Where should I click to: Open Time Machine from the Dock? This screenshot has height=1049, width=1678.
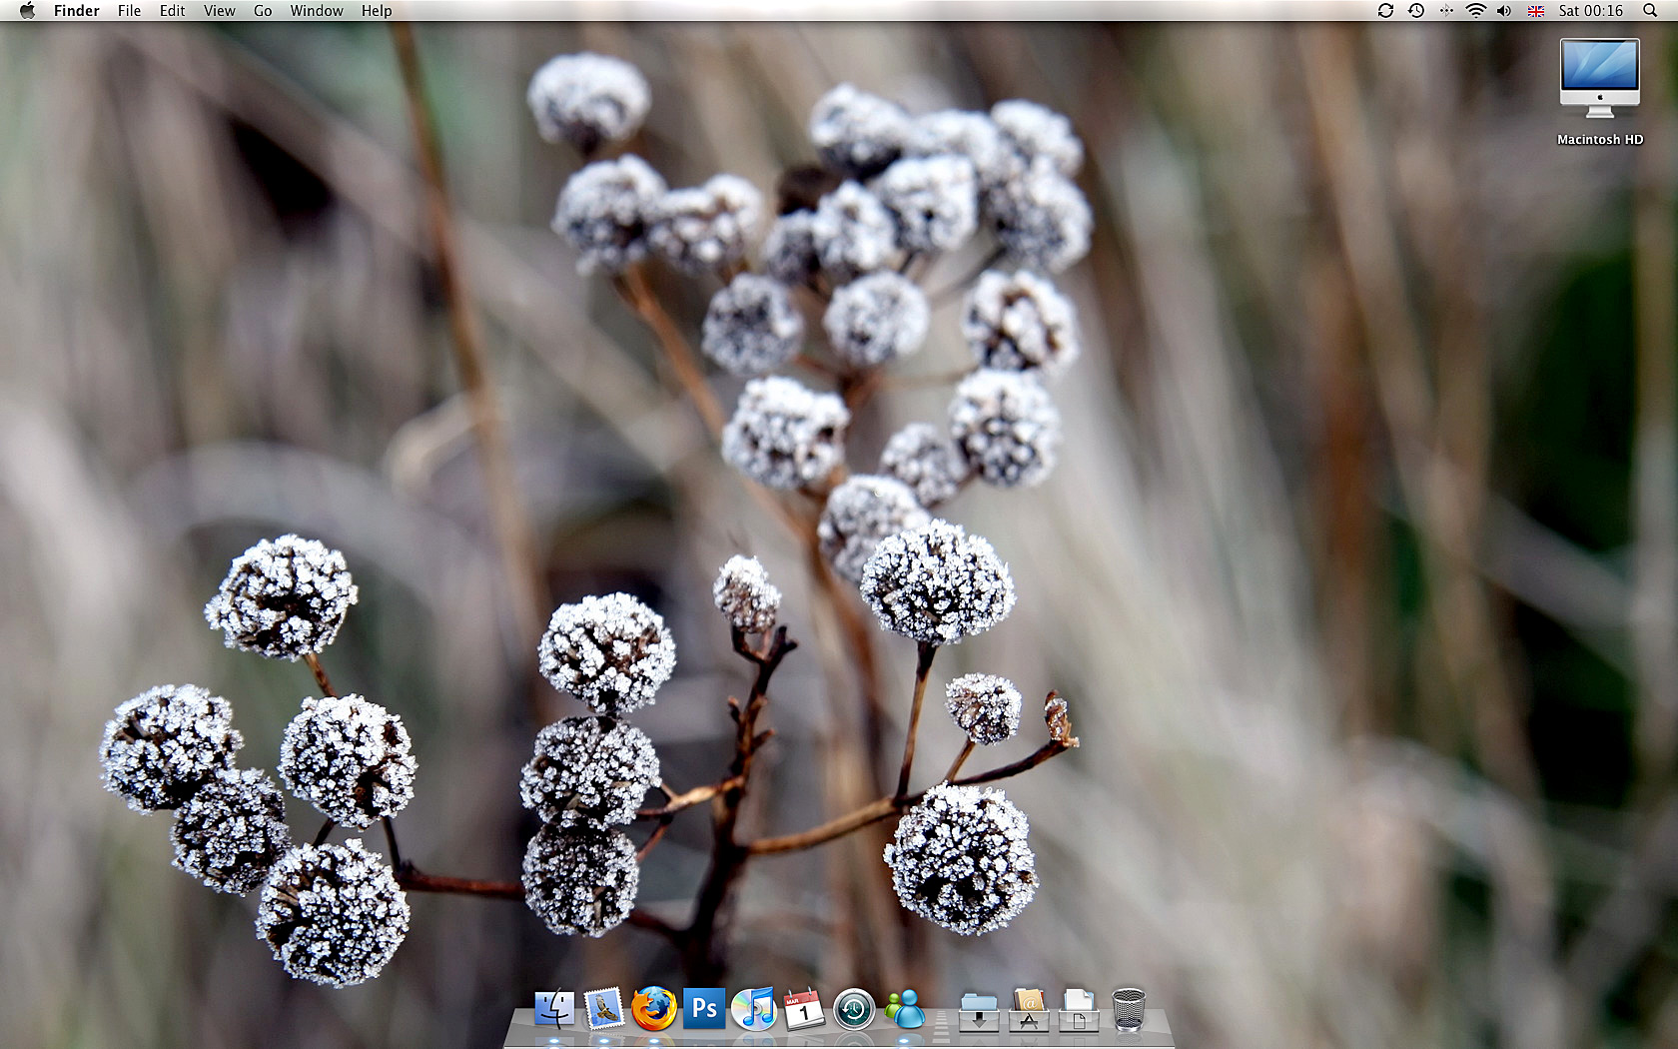click(x=854, y=1009)
